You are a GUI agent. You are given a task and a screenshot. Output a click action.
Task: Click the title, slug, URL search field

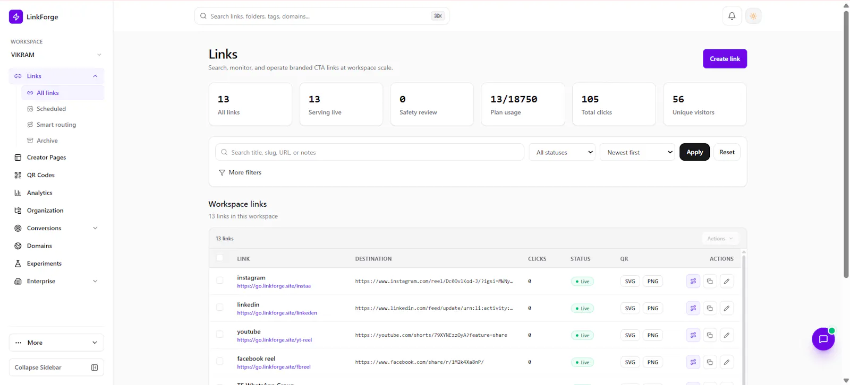click(x=370, y=152)
